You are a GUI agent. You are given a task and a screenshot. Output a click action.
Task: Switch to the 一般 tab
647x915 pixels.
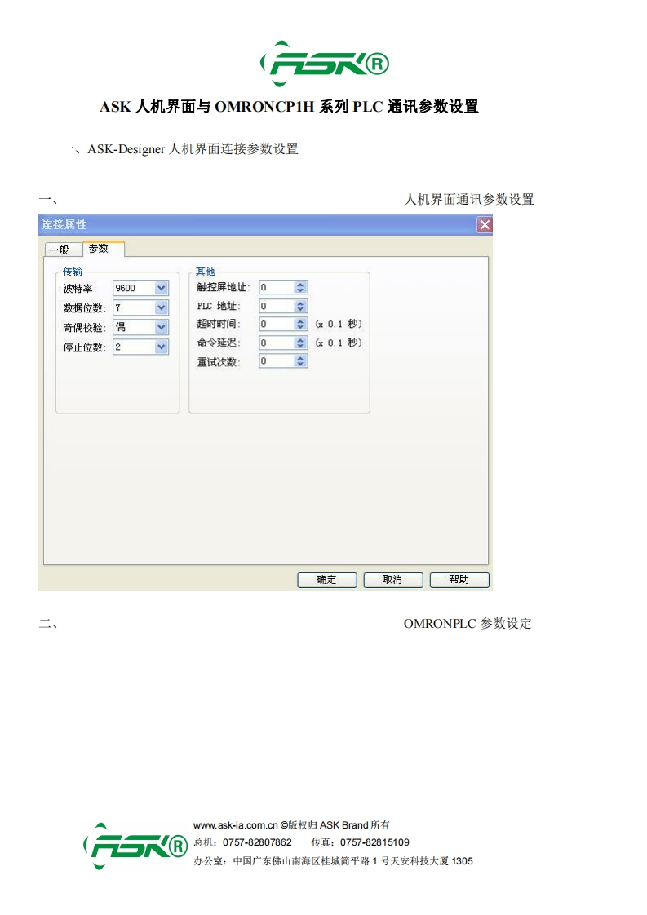(x=63, y=250)
